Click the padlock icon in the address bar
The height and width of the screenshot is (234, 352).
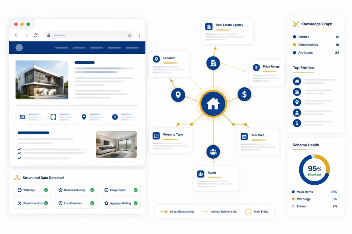[48, 35]
